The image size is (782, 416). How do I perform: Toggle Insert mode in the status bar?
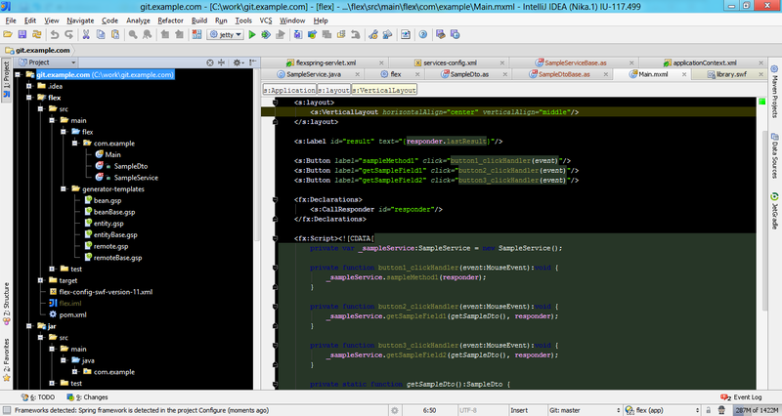click(x=519, y=410)
